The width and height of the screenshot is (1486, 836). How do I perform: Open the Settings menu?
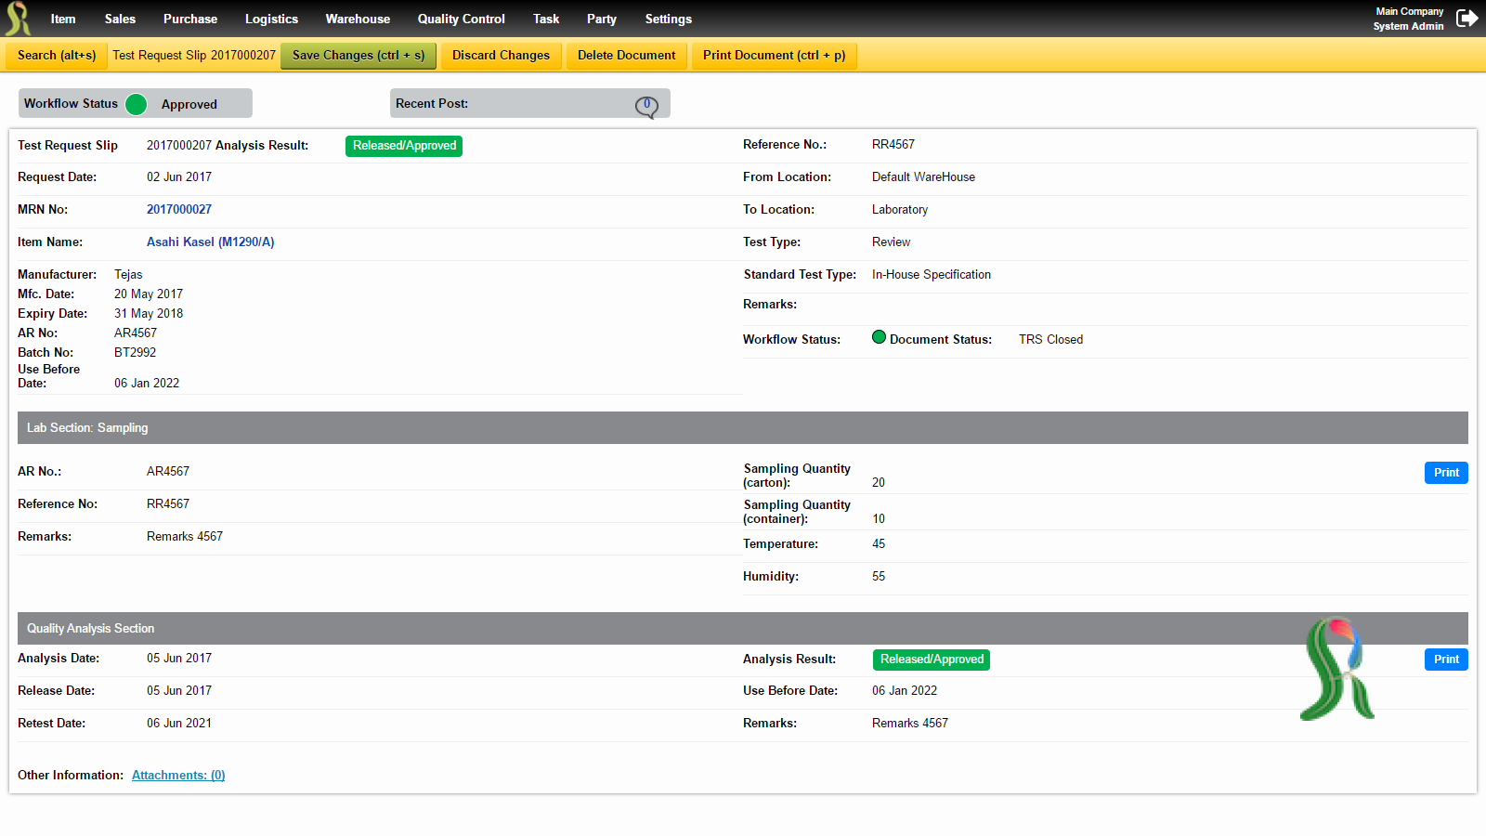point(669,19)
